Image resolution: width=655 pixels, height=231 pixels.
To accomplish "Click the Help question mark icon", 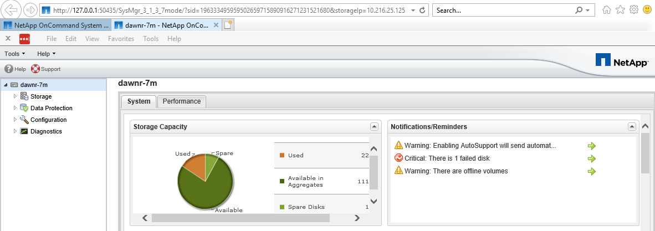I will pos(9,69).
